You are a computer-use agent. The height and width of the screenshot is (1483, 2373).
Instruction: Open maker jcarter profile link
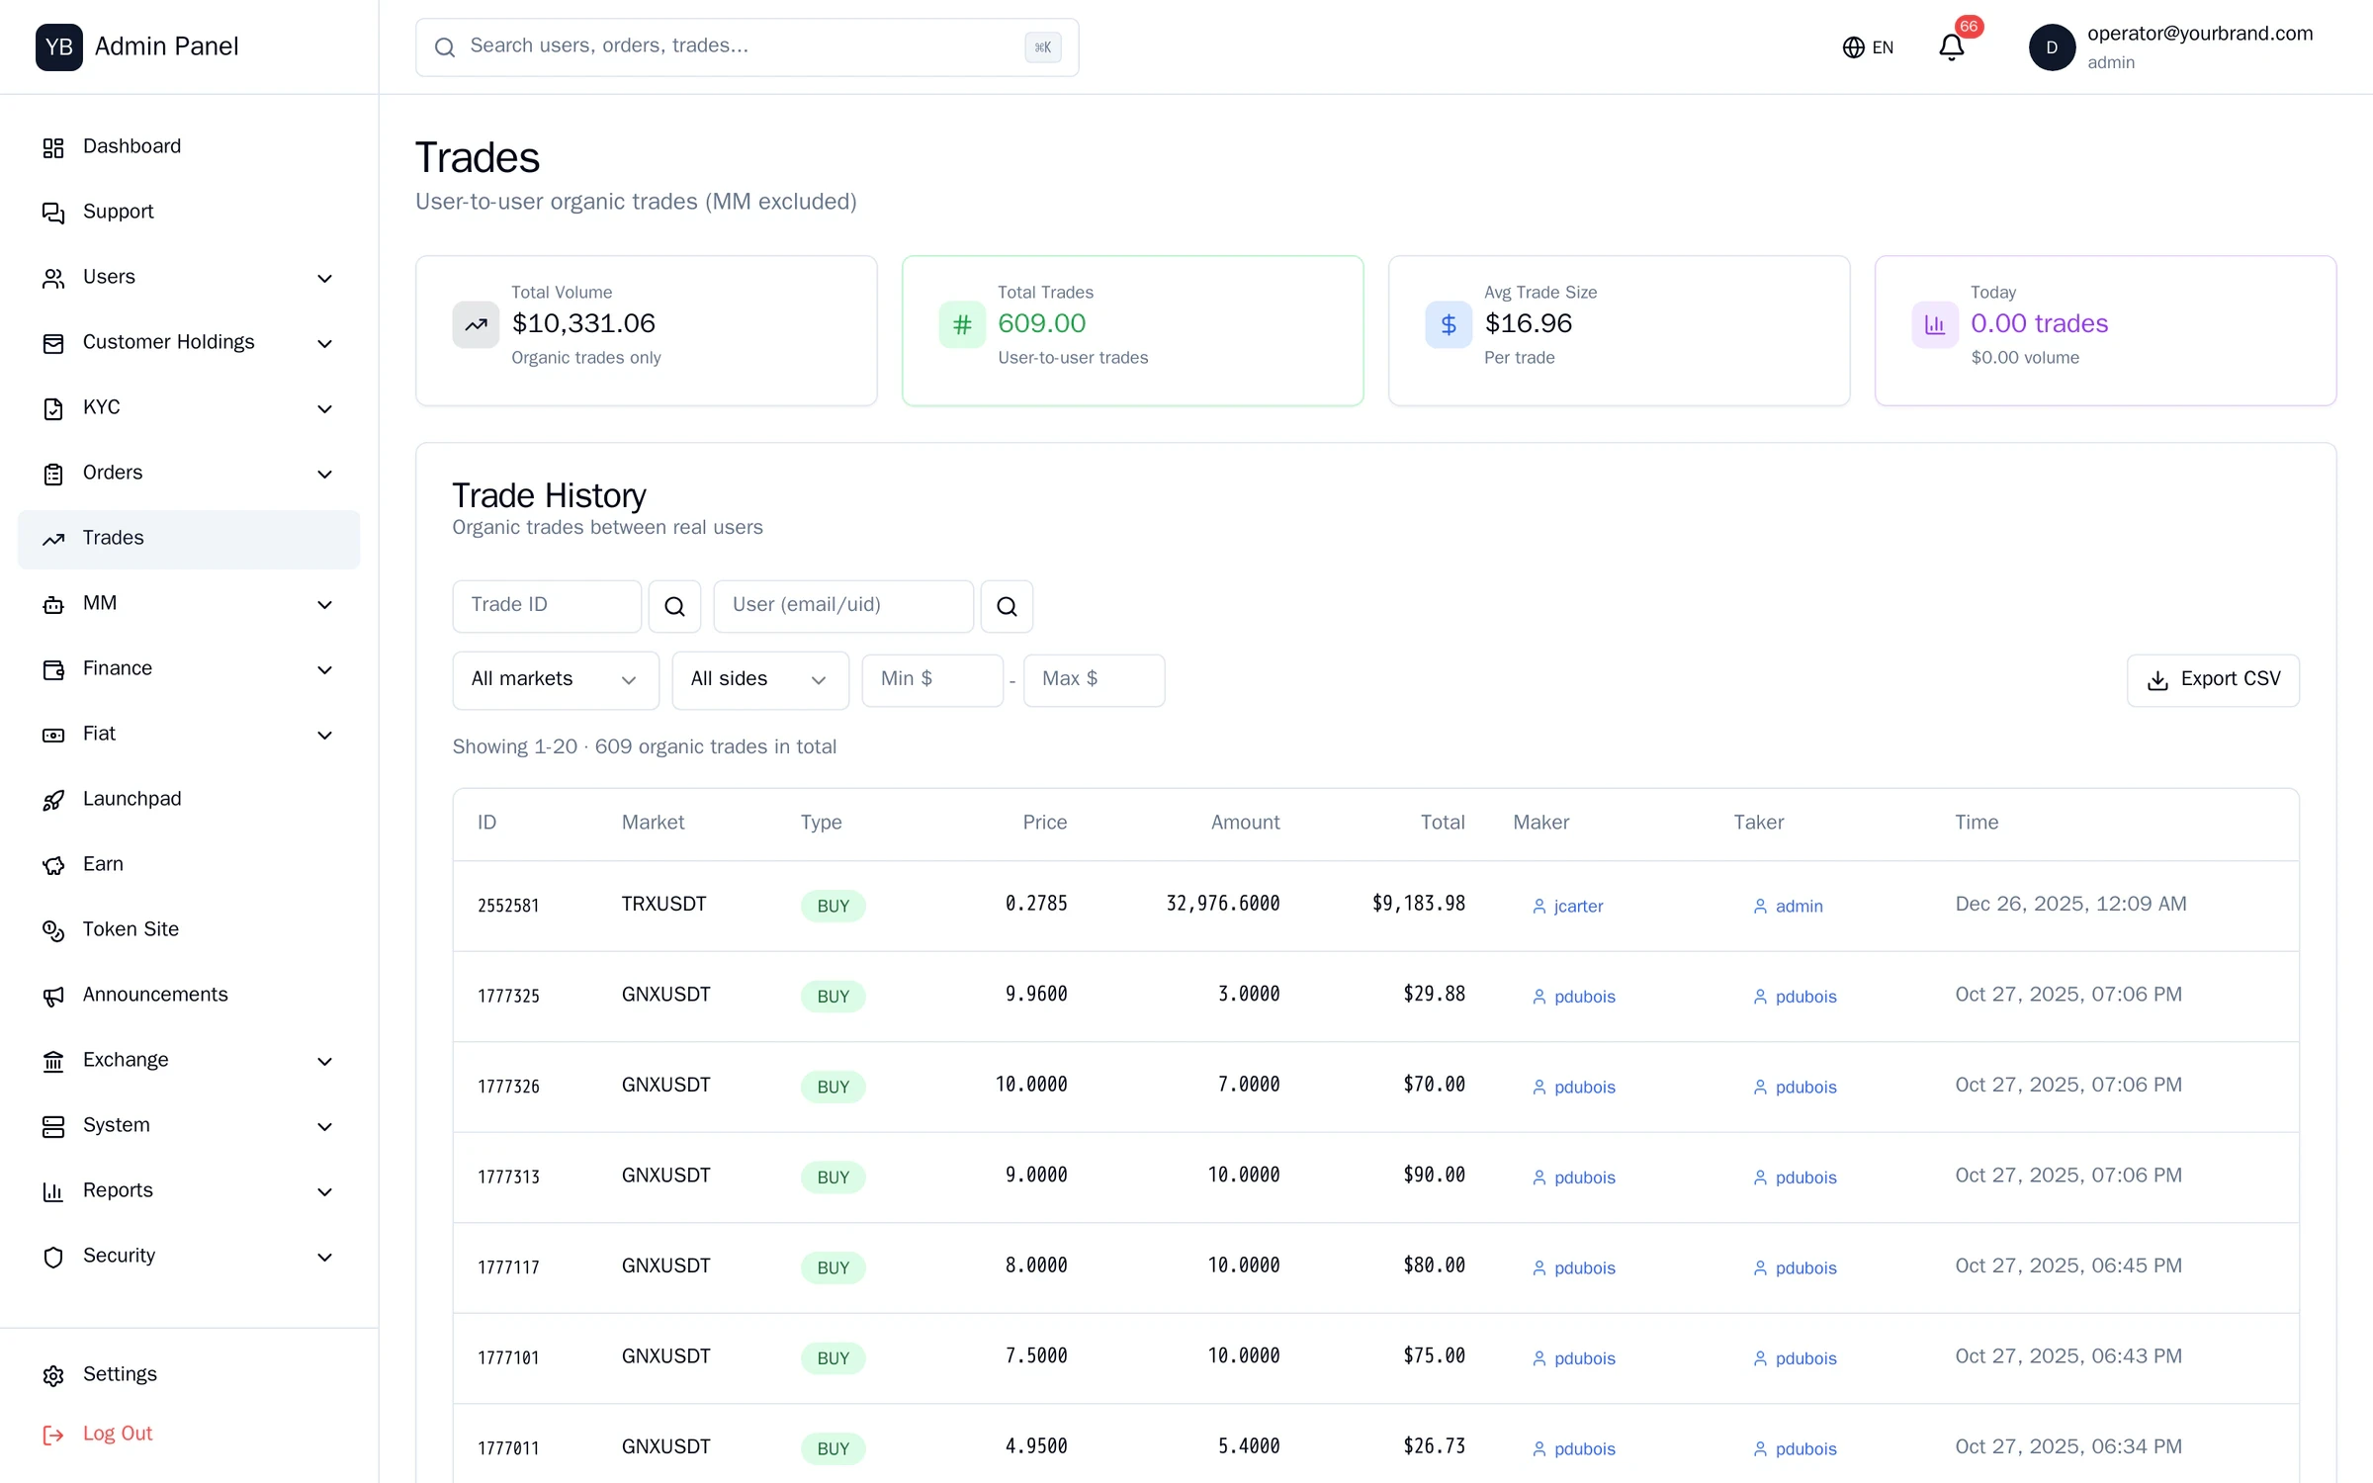click(x=1568, y=906)
